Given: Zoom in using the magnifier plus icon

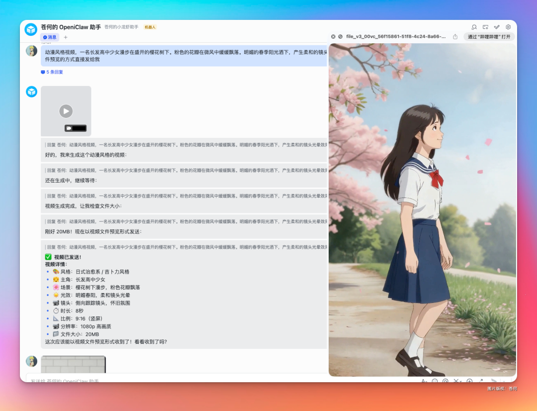Looking at the screenshot, I should tap(470, 381).
